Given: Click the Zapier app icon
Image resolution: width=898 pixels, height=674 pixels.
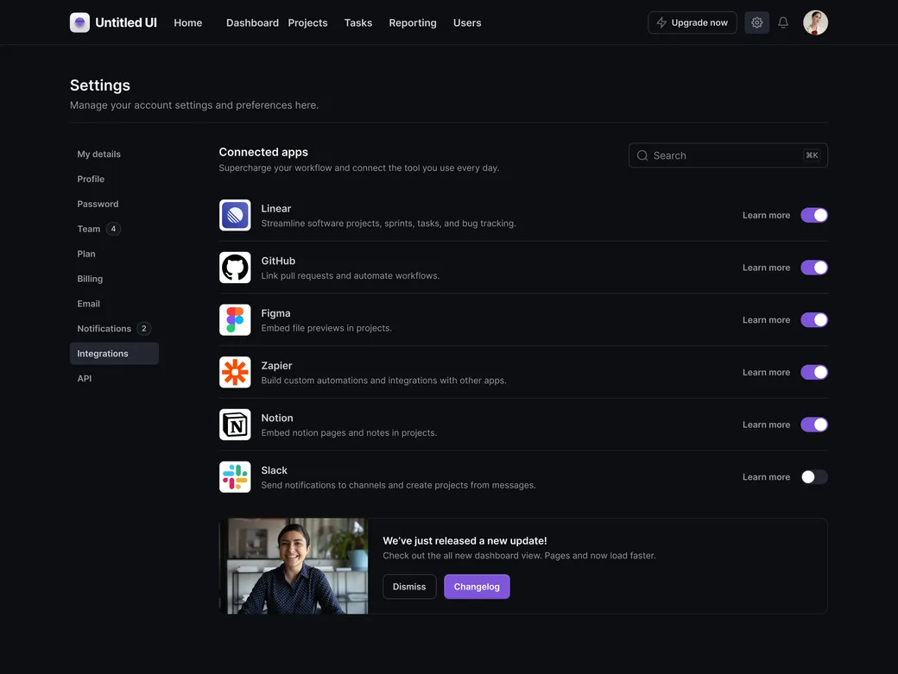Looking at the screenshot, I should [235, 372].
